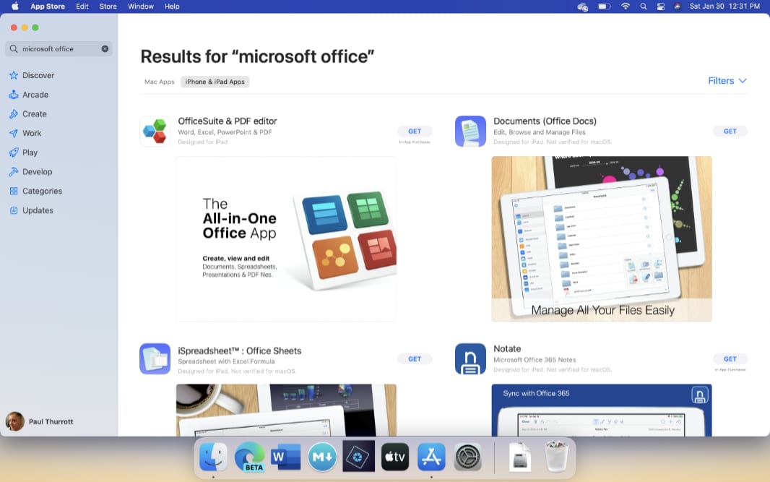Show Wi-Fi status menu

625,7
